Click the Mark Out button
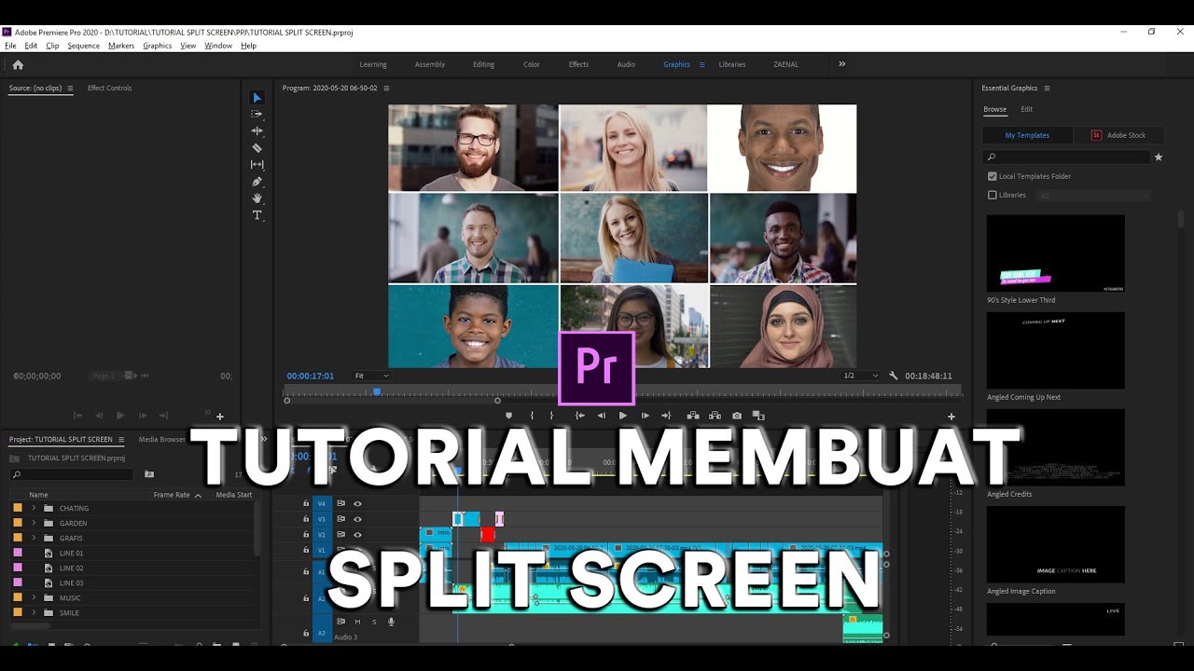 (552, 416)
